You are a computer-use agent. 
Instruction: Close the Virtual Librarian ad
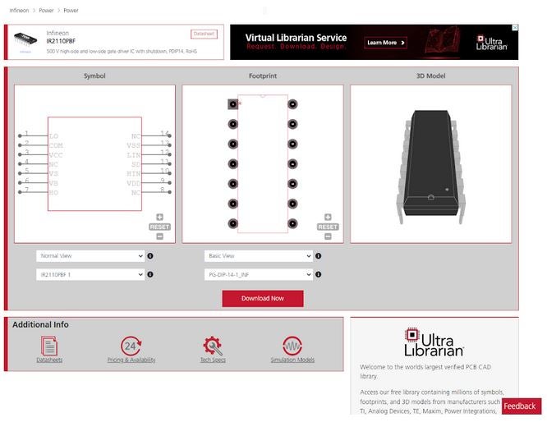coord(515,28)
